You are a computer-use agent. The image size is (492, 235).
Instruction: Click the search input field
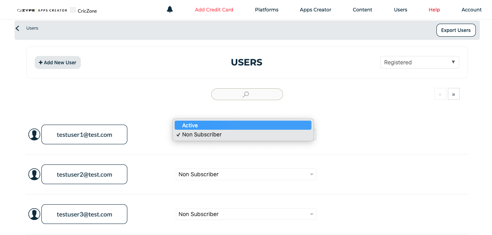coord(229,94)
